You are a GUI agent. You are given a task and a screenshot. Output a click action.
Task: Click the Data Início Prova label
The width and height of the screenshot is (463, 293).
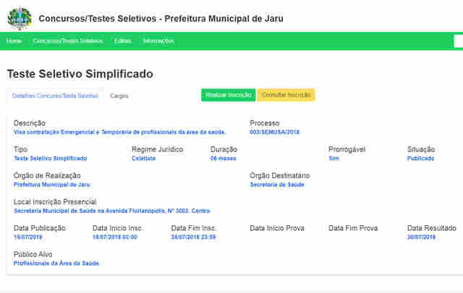click(x=277, y=228)
